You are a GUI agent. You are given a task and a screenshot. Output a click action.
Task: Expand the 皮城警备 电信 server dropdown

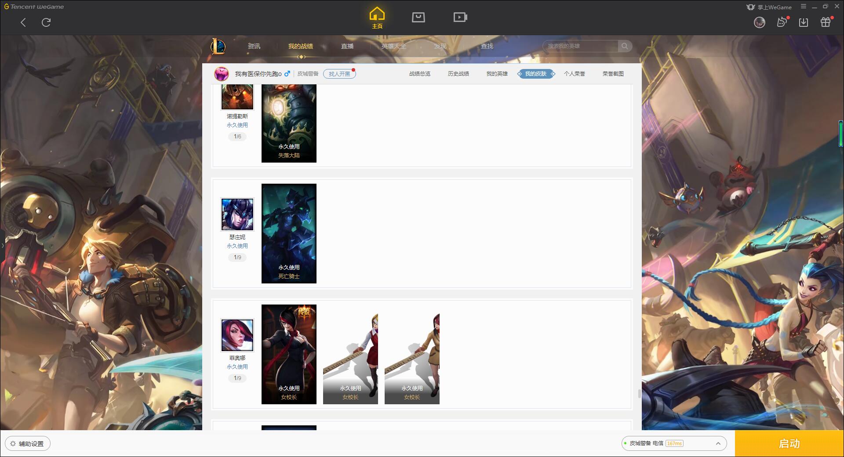[674, 443]
